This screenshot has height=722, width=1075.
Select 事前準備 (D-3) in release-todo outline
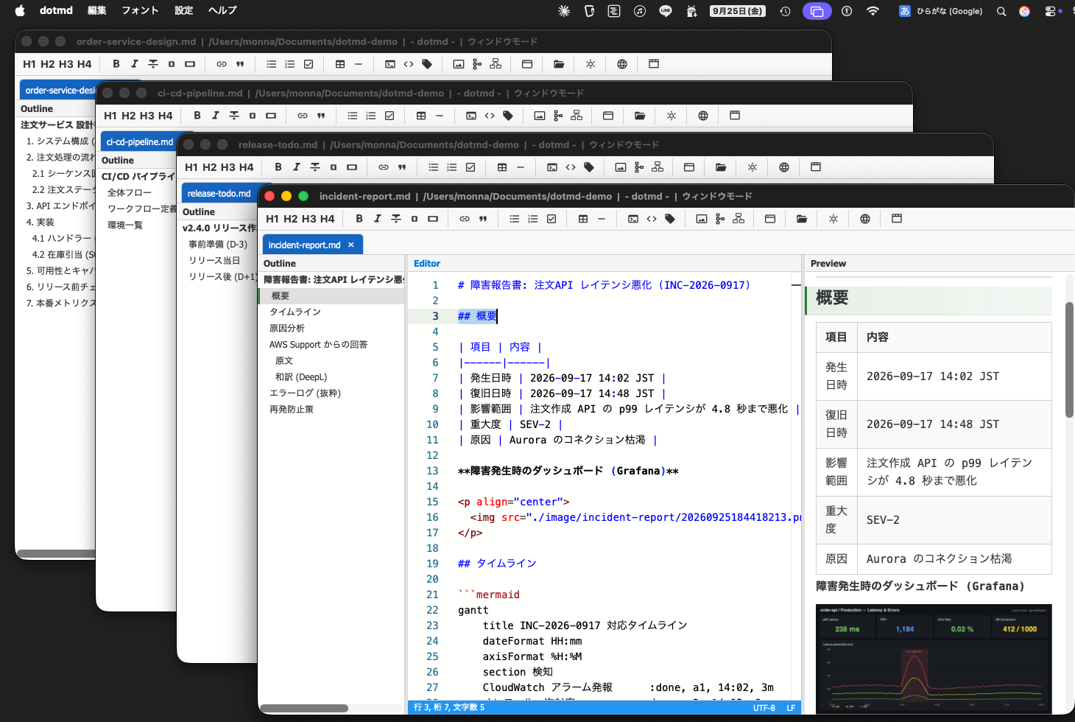point(218,244)
